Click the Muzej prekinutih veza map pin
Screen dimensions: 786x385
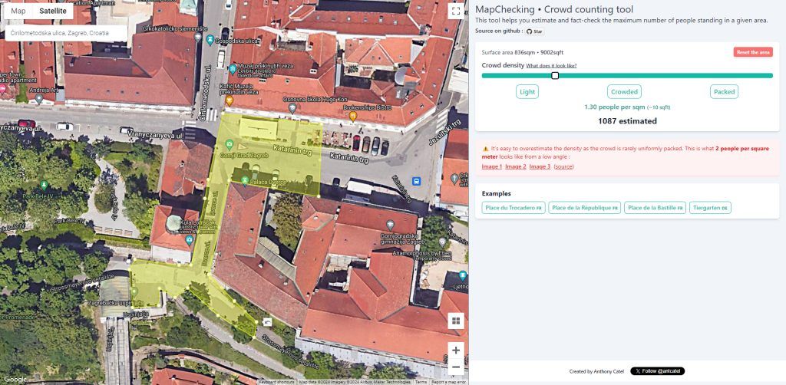point(233,69)
